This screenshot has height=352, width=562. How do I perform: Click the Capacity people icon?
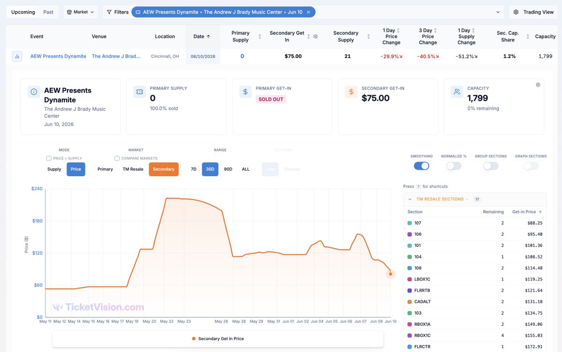(x=457, y=92)
